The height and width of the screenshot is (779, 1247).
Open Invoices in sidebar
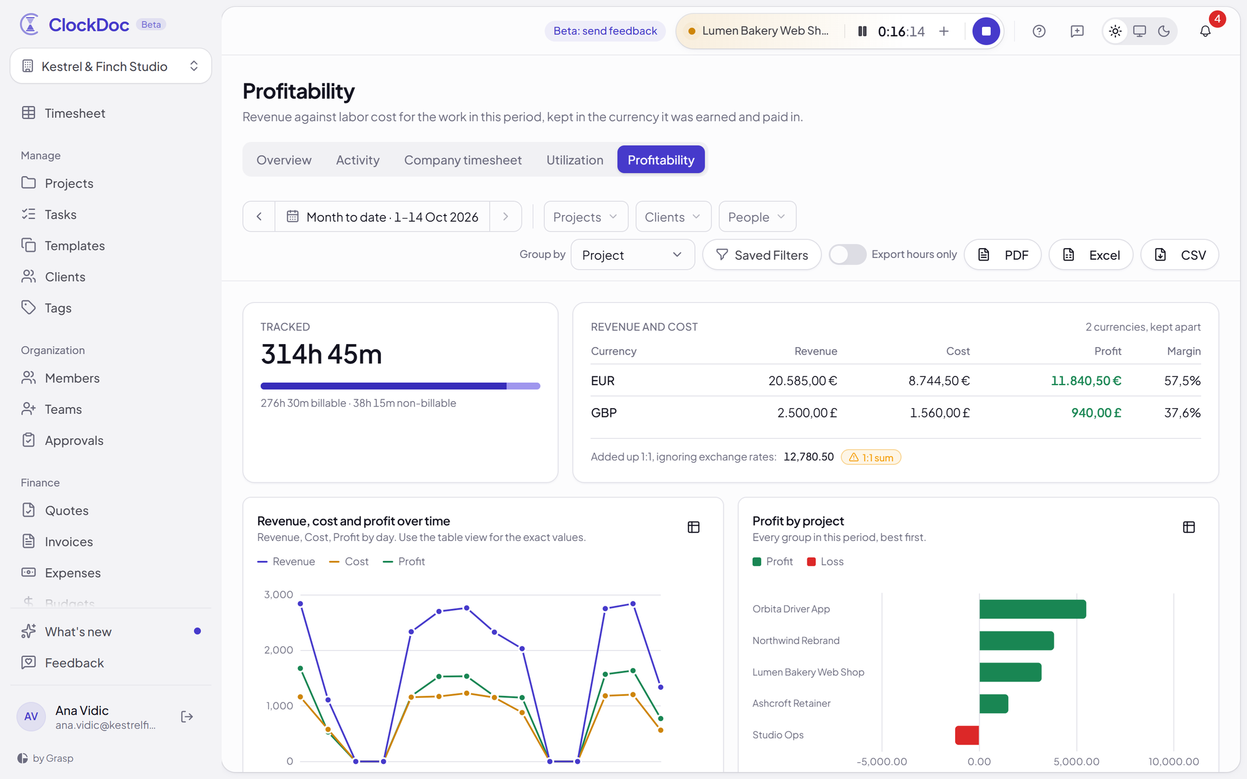click(x=111, y=542)
